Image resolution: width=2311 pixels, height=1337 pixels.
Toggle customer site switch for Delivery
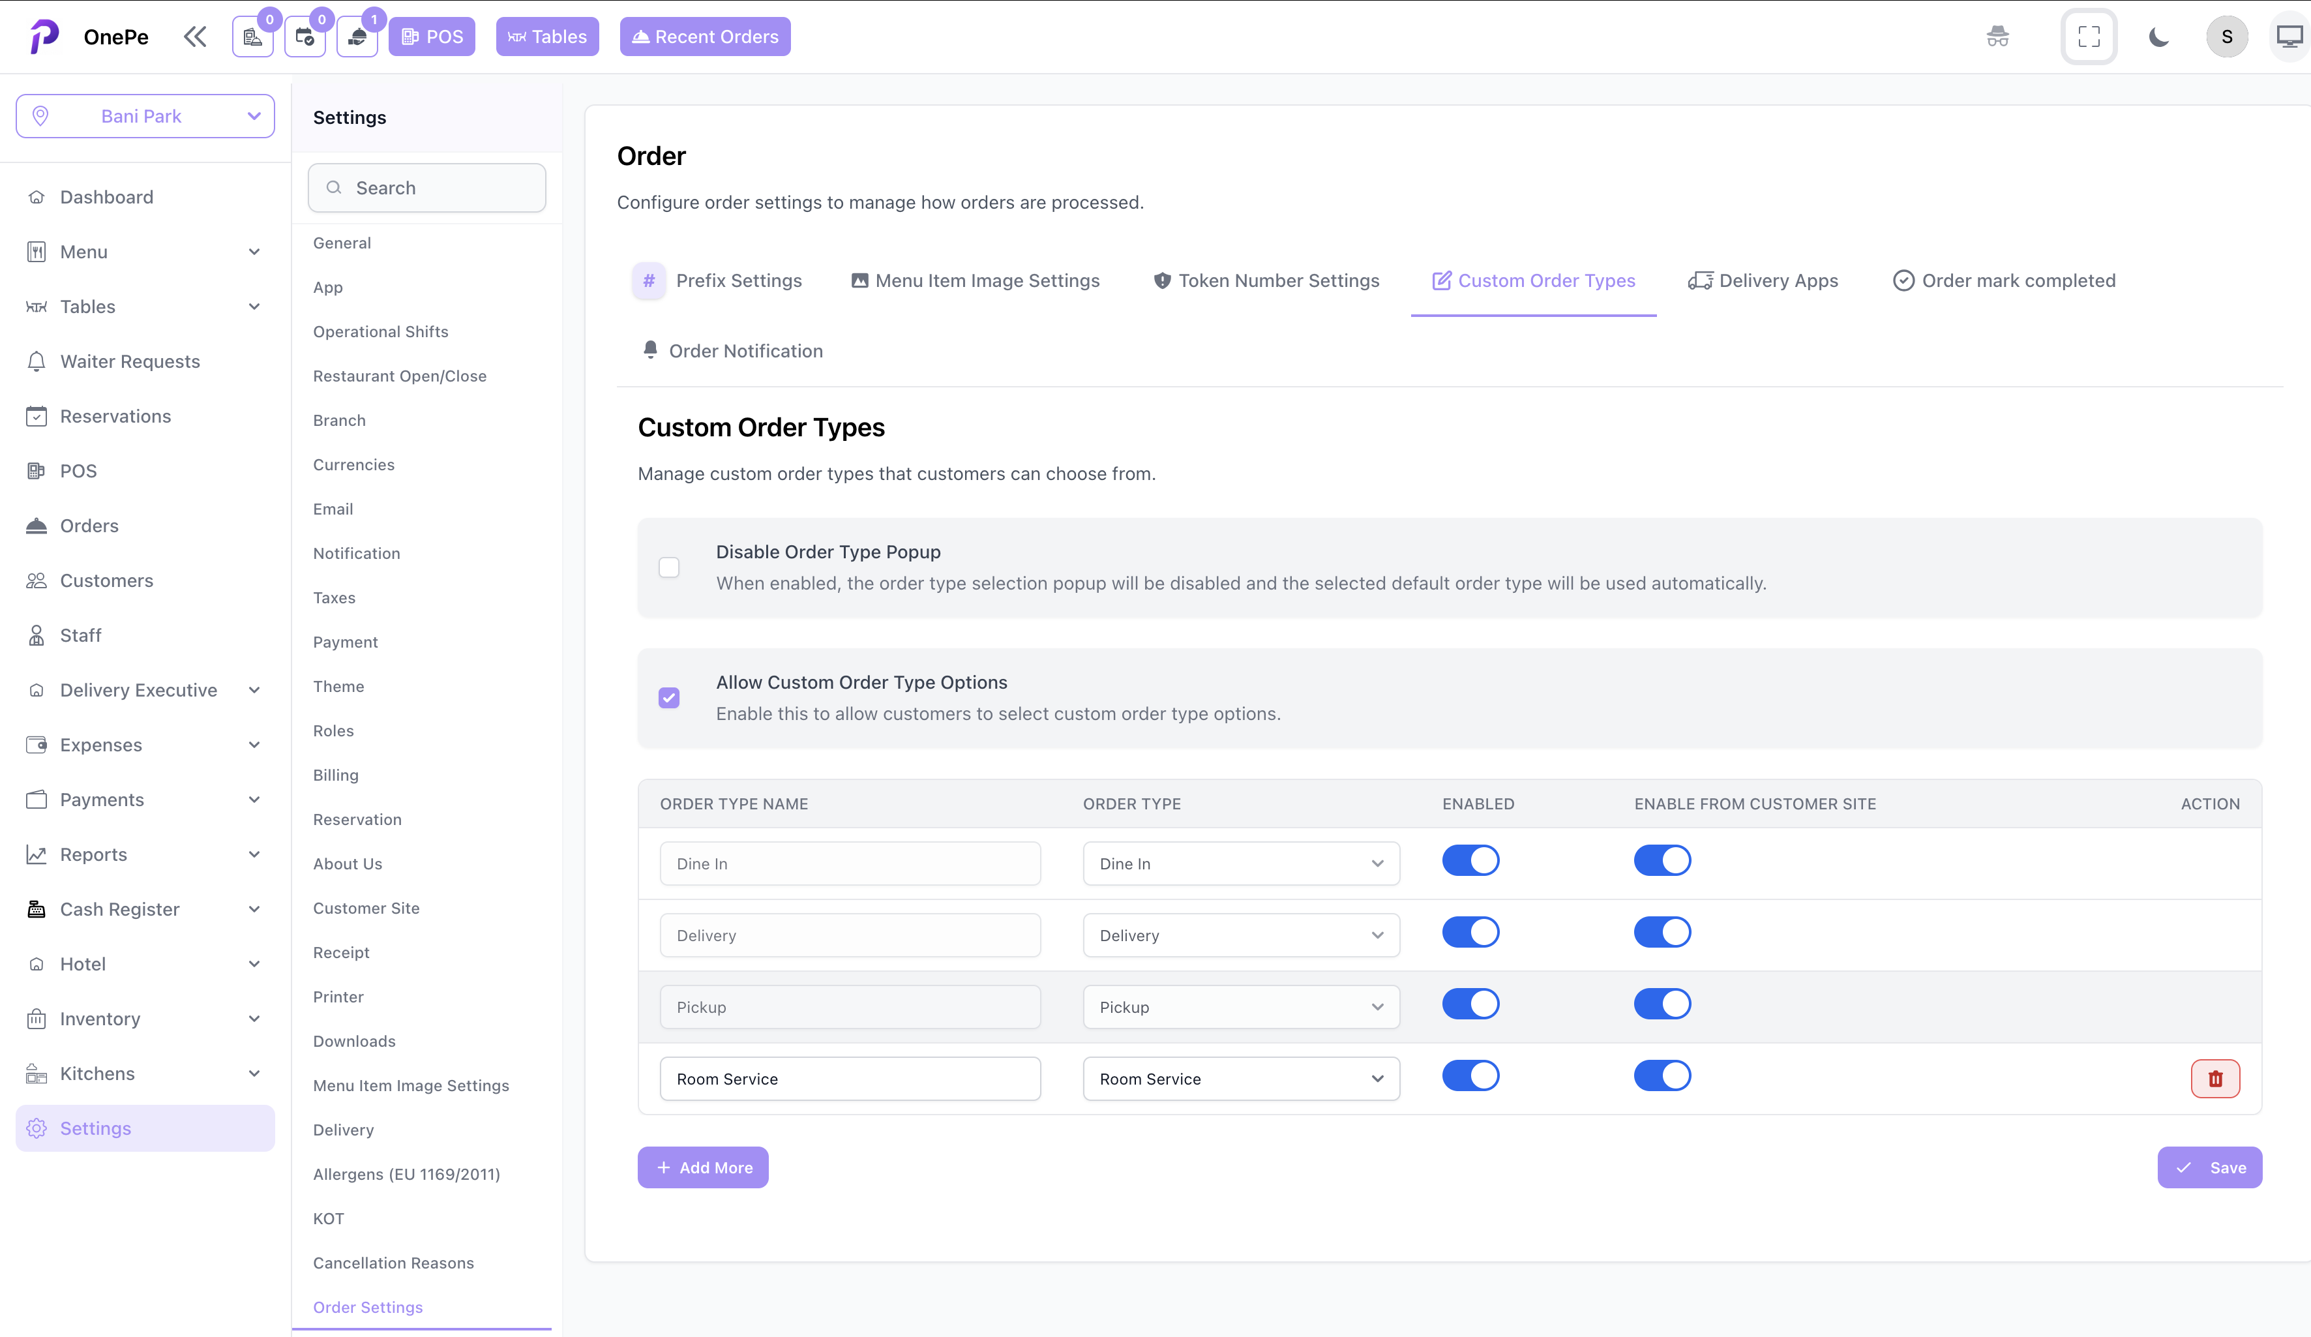pyautogui.click(x=1662, y=932)
